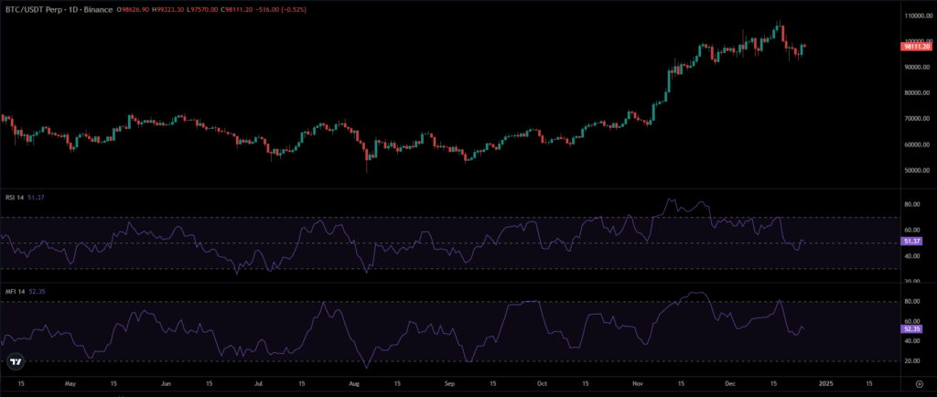Click the Jul label on the time axis
Image resolution: width=937 pixels, height=397 pixels.
[260, 382]
